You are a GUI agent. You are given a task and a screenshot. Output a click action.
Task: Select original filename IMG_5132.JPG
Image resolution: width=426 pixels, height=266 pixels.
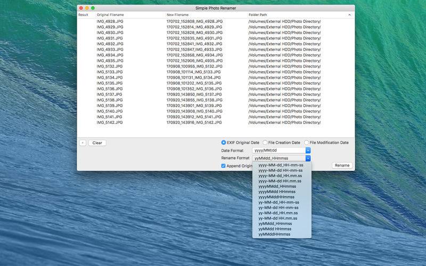110,66
